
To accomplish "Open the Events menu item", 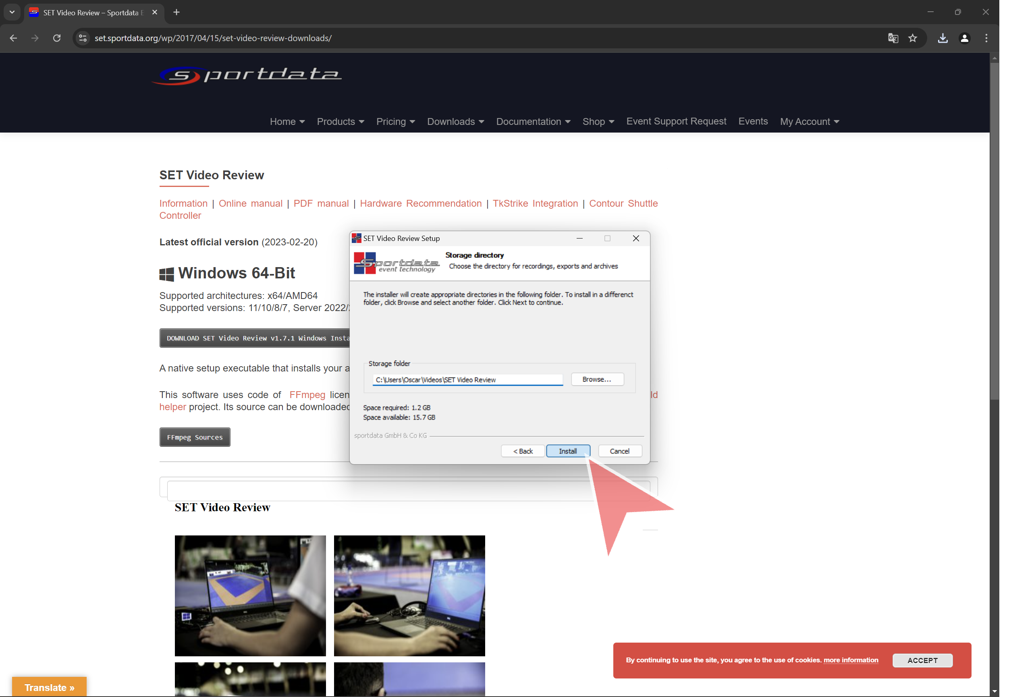I will coord(753,121).
